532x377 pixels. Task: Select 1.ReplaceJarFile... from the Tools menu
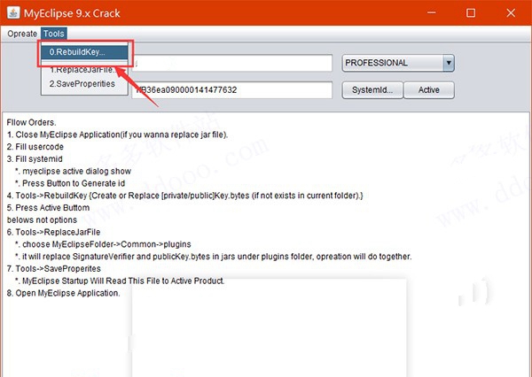(84, 70)
